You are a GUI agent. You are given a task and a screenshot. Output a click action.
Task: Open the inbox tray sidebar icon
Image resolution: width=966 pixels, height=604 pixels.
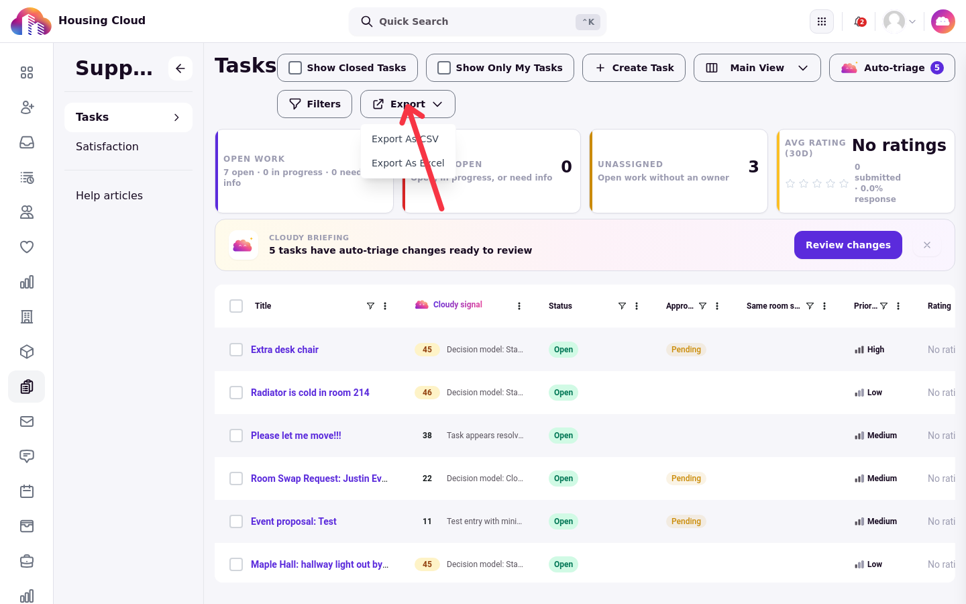point(27,142)
